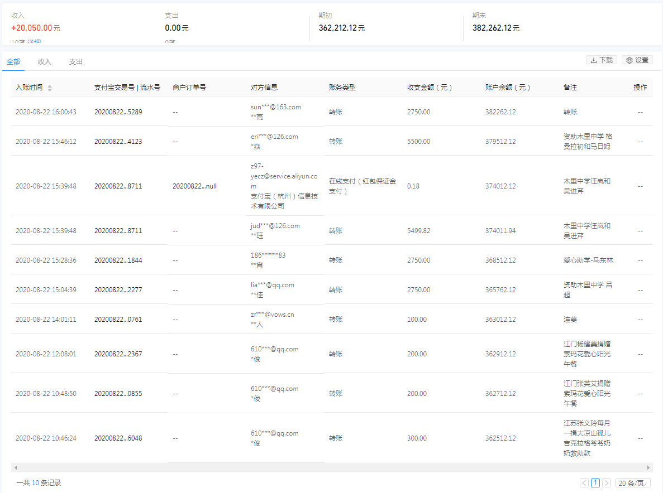Click the 账户余额（元）column header
The height and width of the screenshot is (493, 663).
pos(508,88)
